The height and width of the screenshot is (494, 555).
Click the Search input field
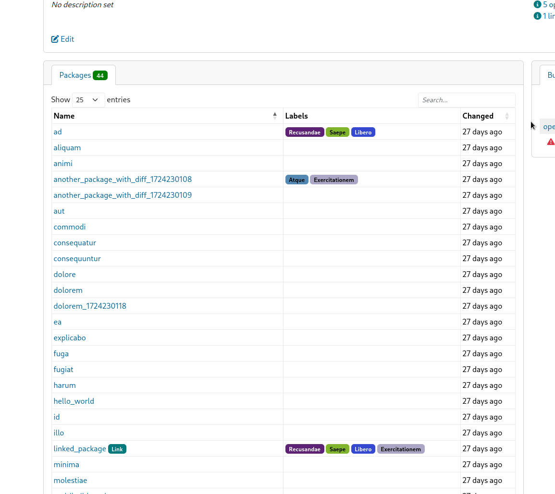[x=466, y=100]
